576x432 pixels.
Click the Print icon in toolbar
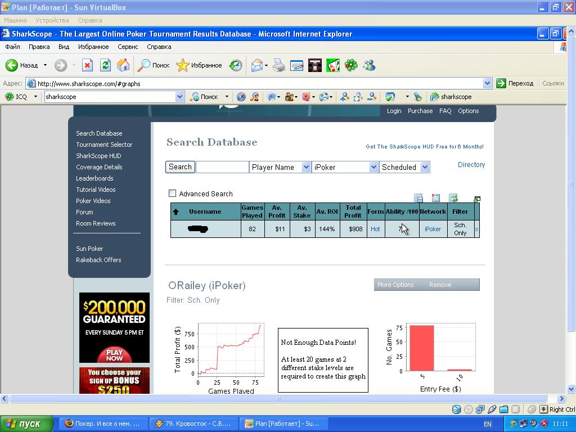pos(279,66)
